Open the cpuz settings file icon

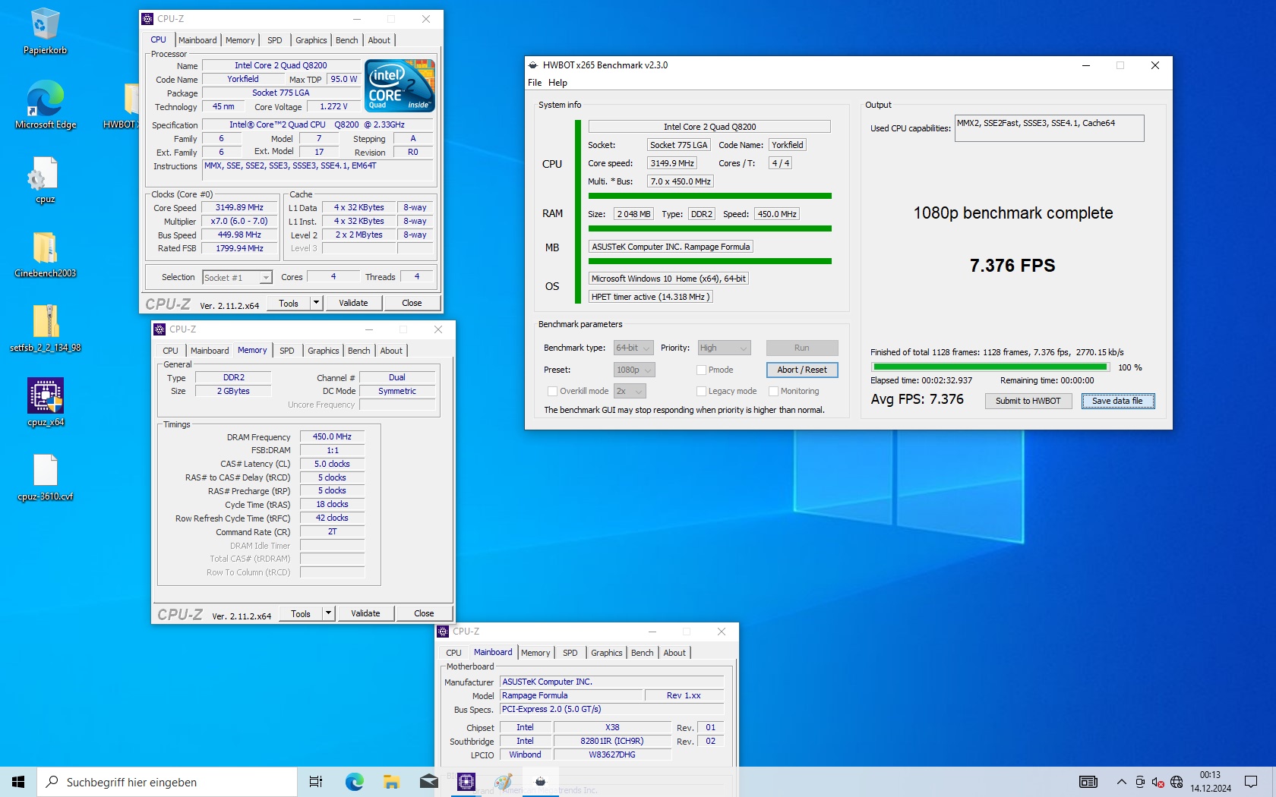point(45,179)
